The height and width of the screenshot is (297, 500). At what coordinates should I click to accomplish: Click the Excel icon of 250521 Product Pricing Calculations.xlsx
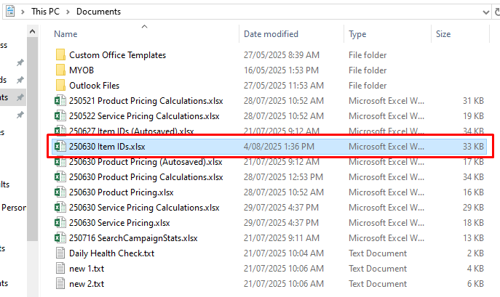[60, 101]
